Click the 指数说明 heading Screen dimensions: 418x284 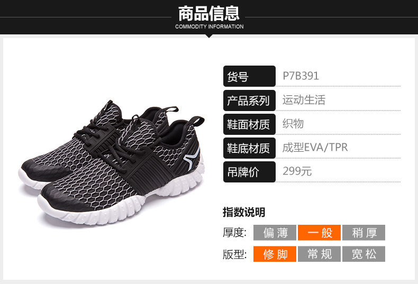[244, 212]
